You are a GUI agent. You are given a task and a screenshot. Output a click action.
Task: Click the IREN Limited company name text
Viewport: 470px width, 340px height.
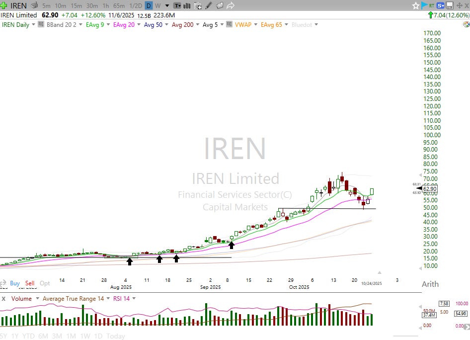click(x=18, y=15)
